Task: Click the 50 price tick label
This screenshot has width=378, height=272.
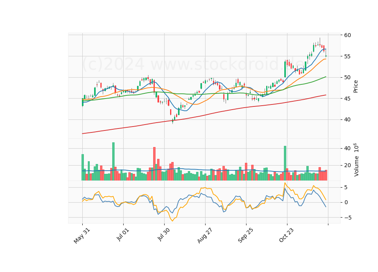Action: [x=347, y=78]
